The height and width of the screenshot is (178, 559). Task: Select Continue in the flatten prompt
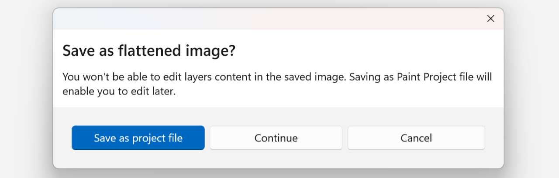point(276,138)
